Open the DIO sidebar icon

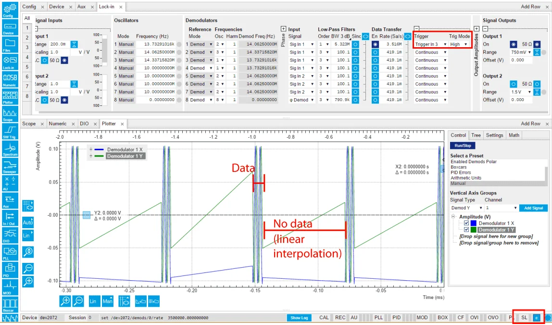tap(10, 235)
